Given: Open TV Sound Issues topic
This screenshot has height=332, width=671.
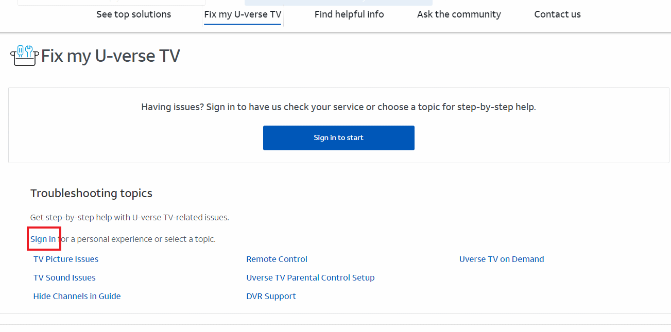Looking at the screenshot, I should (x=64, y=277).
